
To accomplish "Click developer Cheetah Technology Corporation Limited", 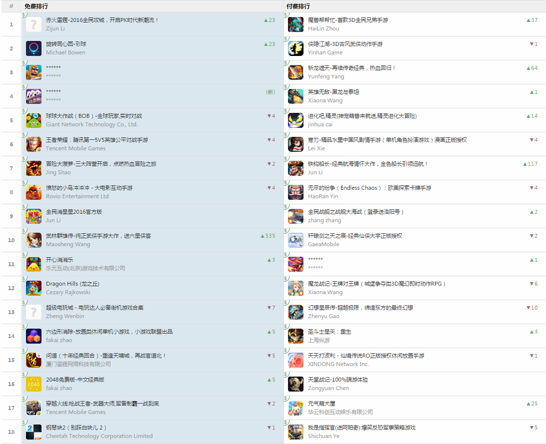I will (x=99, y=437).
